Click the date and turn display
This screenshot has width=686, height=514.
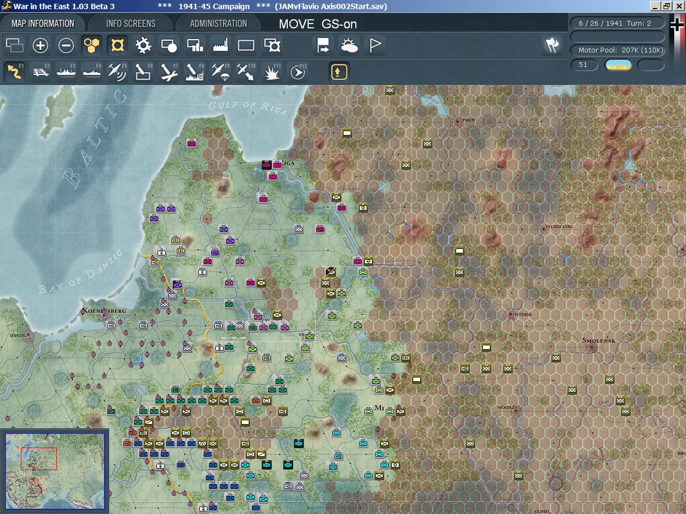point(617,24)
